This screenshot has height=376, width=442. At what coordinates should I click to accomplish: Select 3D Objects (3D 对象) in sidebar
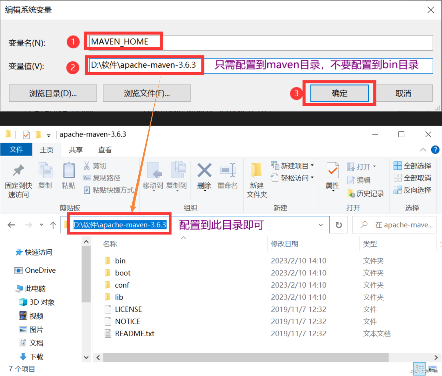coord(37,302)
